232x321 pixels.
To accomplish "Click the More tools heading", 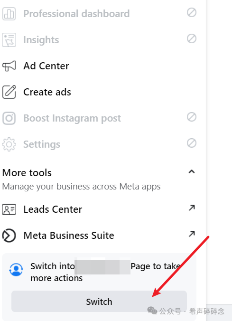I will [x=27, y=172].
